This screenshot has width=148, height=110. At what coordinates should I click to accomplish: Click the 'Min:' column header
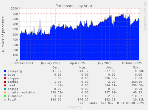83,68
